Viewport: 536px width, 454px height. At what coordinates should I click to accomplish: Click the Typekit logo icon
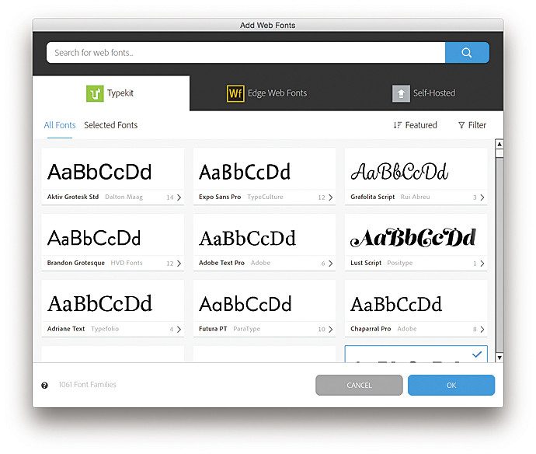[x=95, y=93]
